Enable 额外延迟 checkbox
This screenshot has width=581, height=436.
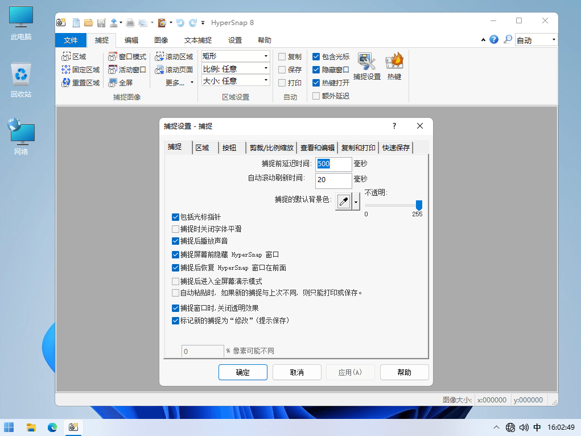click(x=316, y=96)
